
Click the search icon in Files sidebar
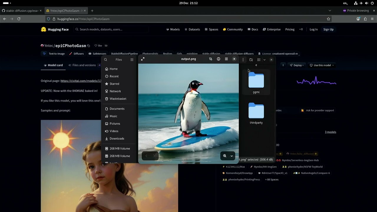click(x=105, y=60)
